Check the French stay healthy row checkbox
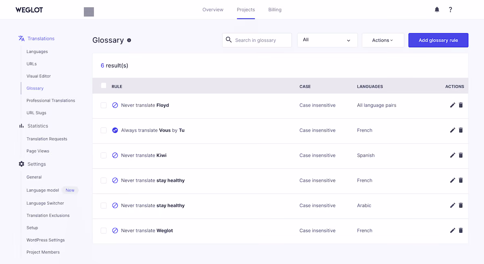 click(104, 180)
